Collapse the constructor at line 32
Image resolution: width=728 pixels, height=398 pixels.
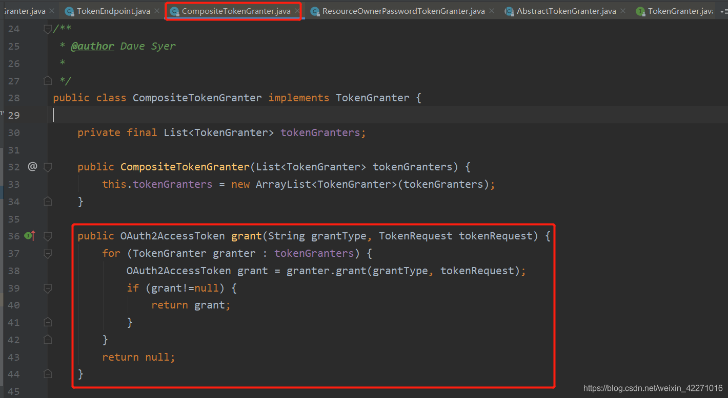[48, 167]
